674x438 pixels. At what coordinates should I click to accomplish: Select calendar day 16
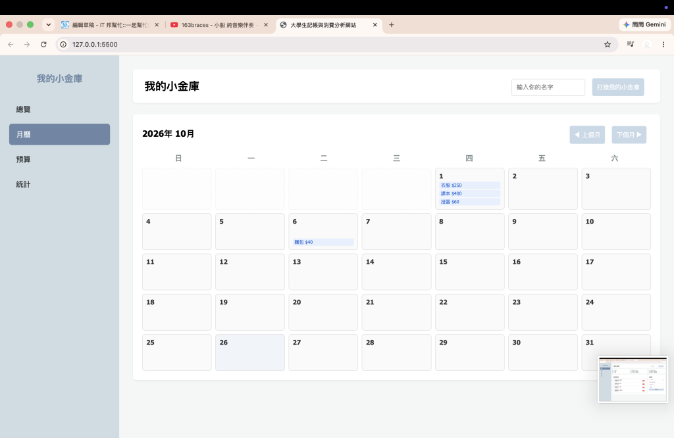pyautogui.click(x=543, y=272)
